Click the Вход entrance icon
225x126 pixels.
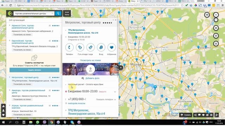101,47
